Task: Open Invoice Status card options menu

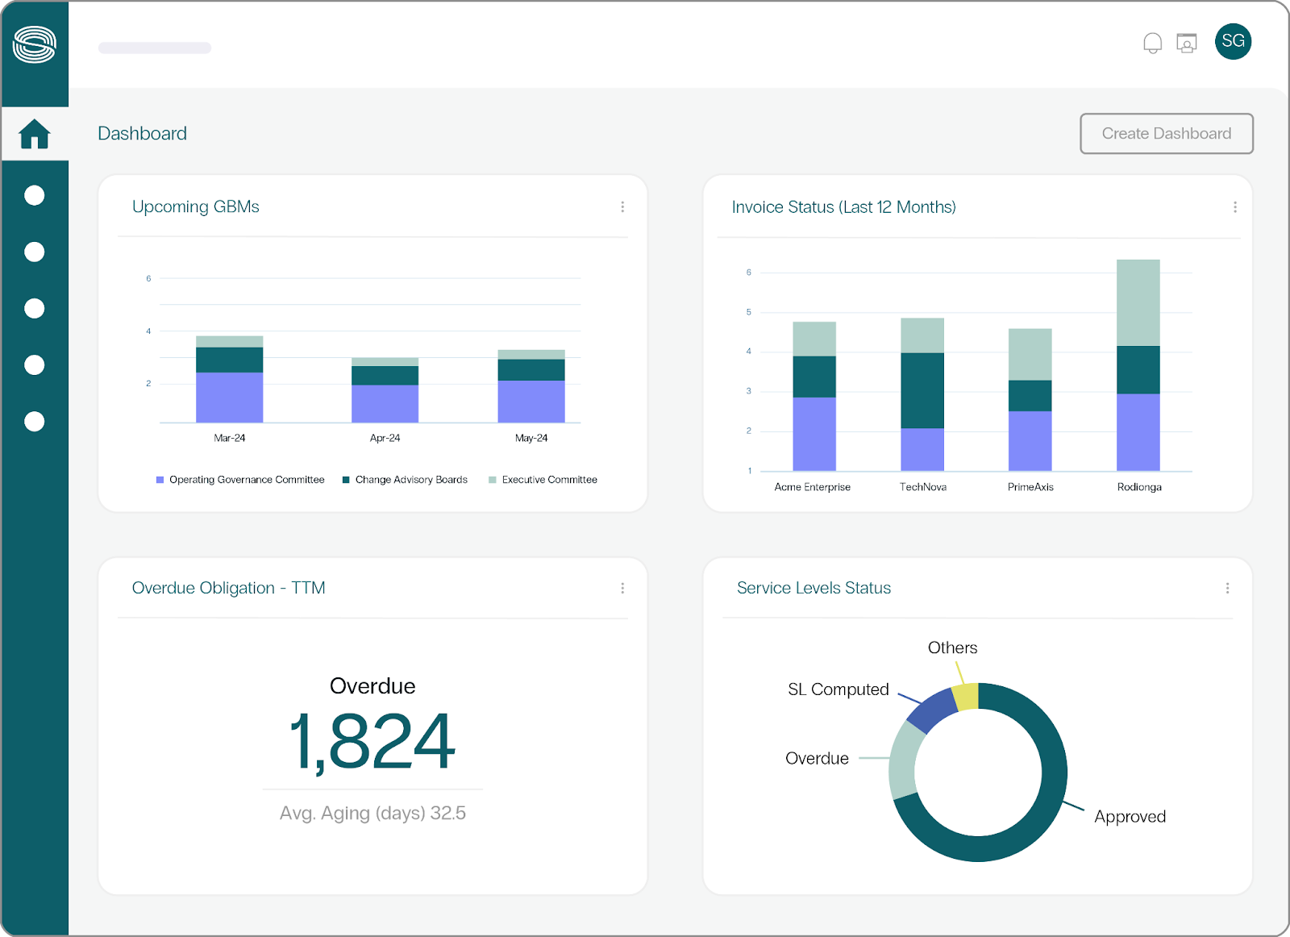Action: (x=1234, y=207)
